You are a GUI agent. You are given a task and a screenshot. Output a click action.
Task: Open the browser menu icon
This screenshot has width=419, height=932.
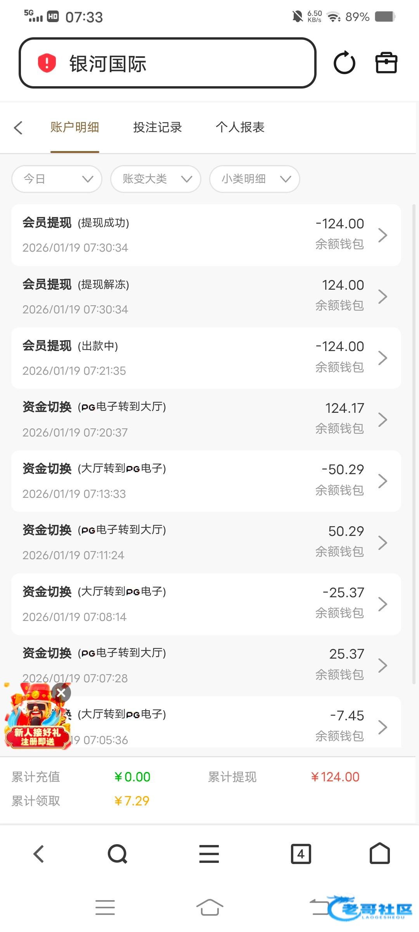pyautogui.click(x=209, y=854)
